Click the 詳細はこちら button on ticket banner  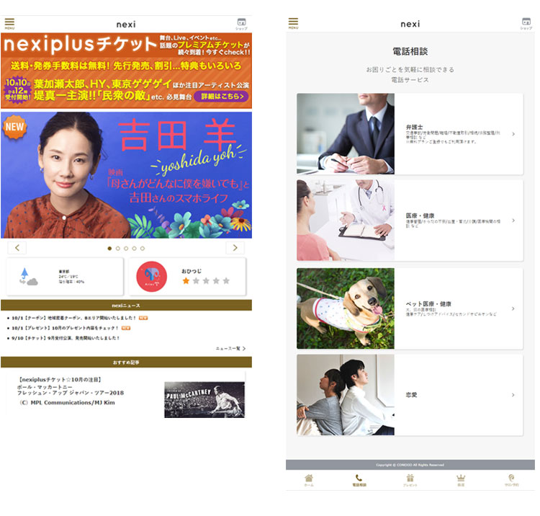pyautogui.click(x=221, y=96)
